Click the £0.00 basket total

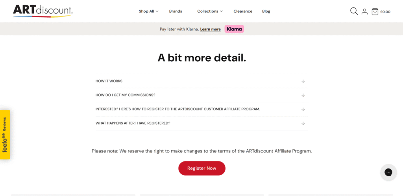(385, 12)
